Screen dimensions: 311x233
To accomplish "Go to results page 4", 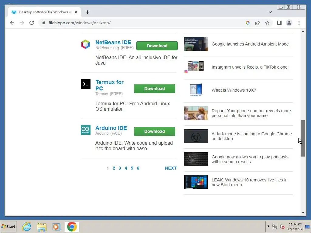I will (x=126, y=168).
